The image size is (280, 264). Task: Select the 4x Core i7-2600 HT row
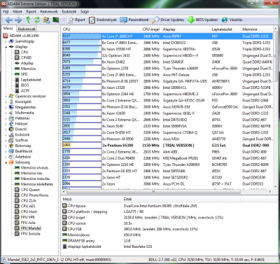(167, 36)
